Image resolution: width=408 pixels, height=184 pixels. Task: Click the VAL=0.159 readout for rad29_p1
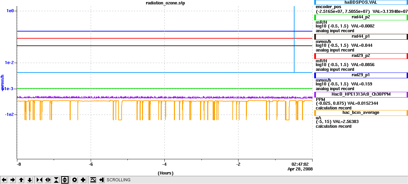[x=361, y=84]
